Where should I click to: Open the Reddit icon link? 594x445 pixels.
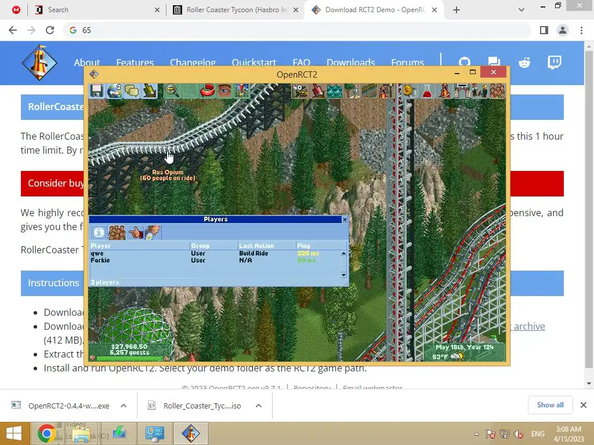pyautogui.click(x=524, y=63)
